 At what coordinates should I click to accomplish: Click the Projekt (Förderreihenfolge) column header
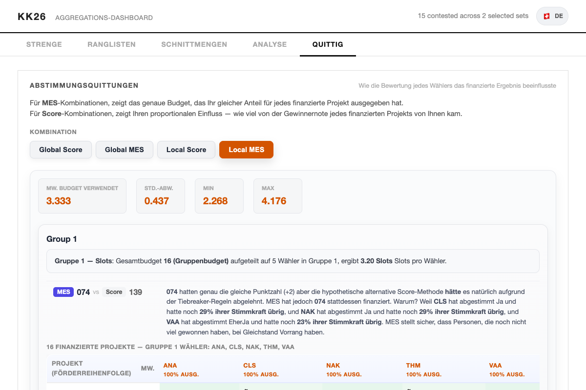coord(91,369)
